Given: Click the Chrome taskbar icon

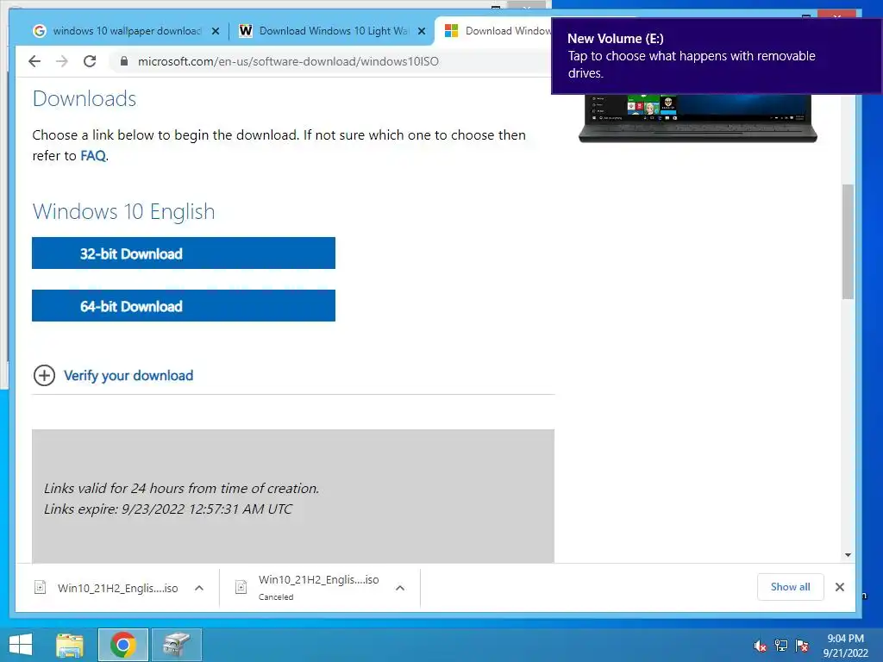Looking at the screenshot, I should [123, 645].
